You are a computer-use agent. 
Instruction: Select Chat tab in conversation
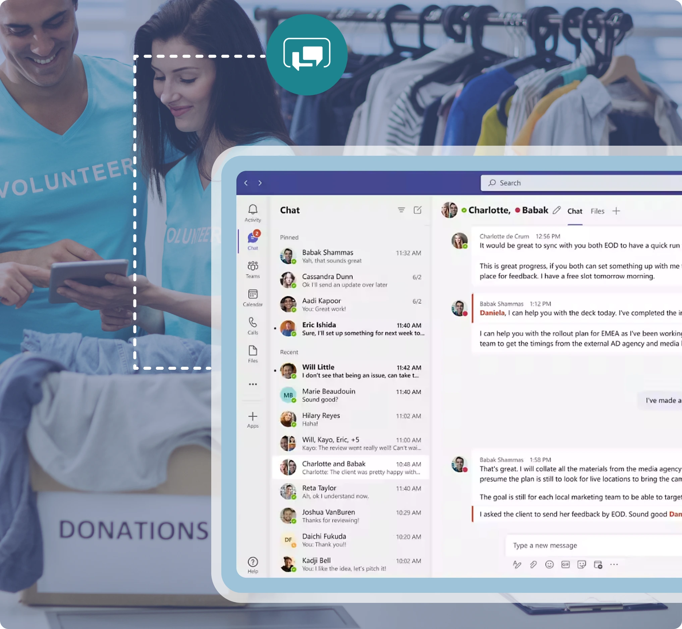click(574, 211)
